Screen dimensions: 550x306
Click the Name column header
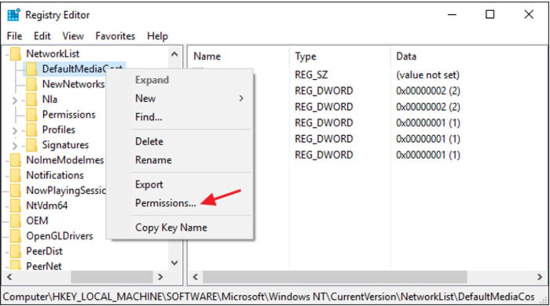click(207, 56)
